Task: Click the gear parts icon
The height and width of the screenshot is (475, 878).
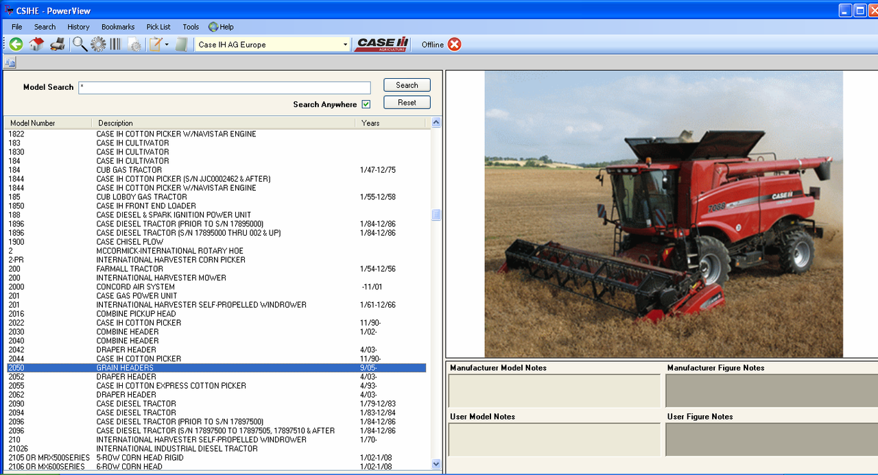Action: tap(98, 45)
